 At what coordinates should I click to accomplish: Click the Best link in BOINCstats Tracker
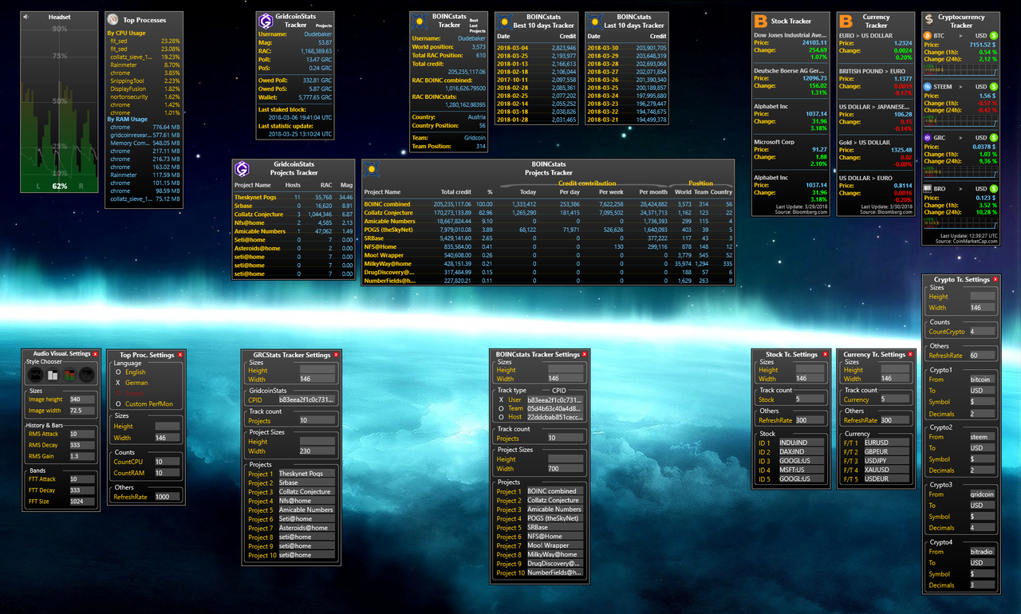pos(474,20)
